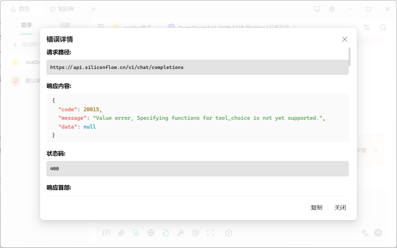Click the 复制 button

point(316,207)
